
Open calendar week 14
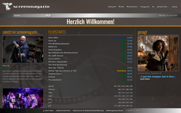pos(115,96)
